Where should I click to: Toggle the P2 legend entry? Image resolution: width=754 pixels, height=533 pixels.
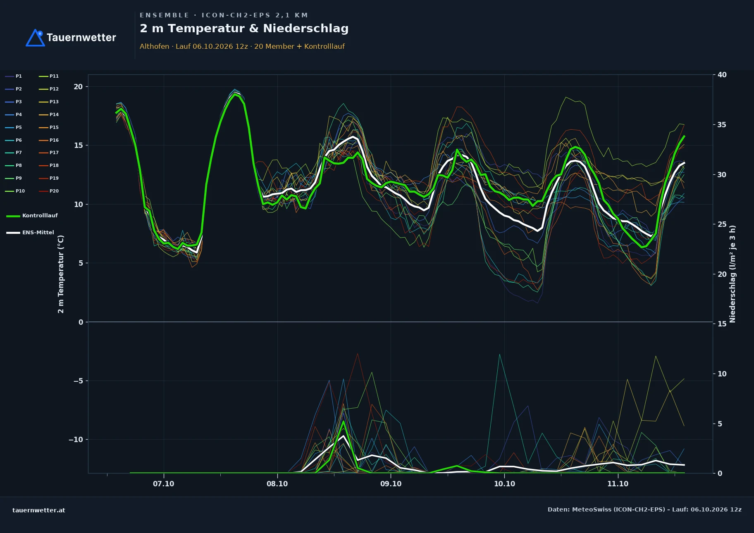click(x=13, y=89)
